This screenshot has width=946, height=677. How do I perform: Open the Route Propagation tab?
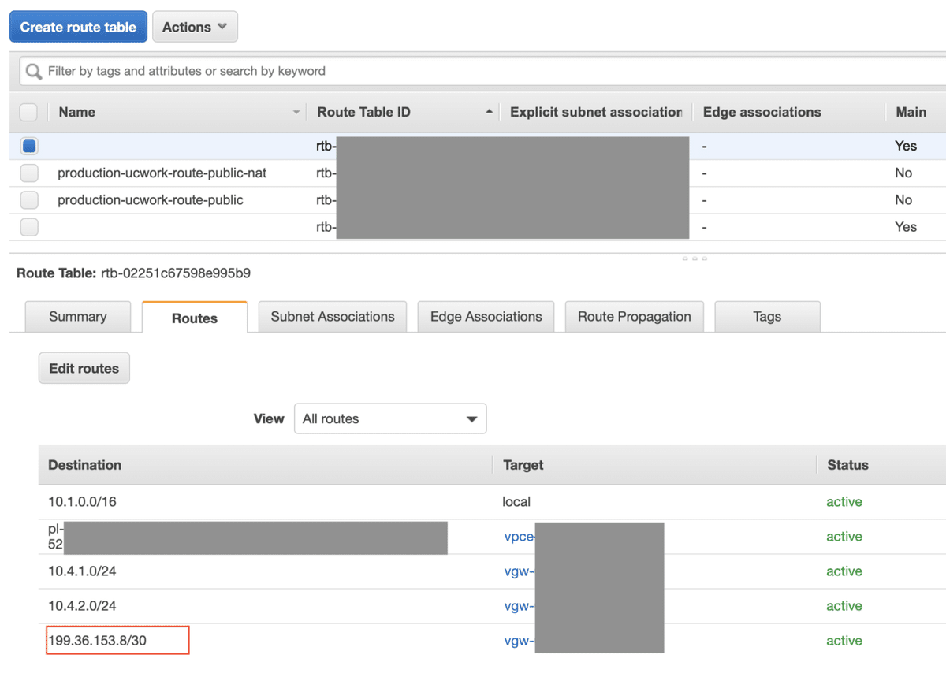pos(634,317)
